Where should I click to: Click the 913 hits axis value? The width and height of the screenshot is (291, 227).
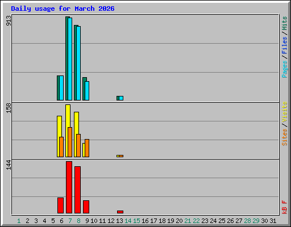[9, 21]
